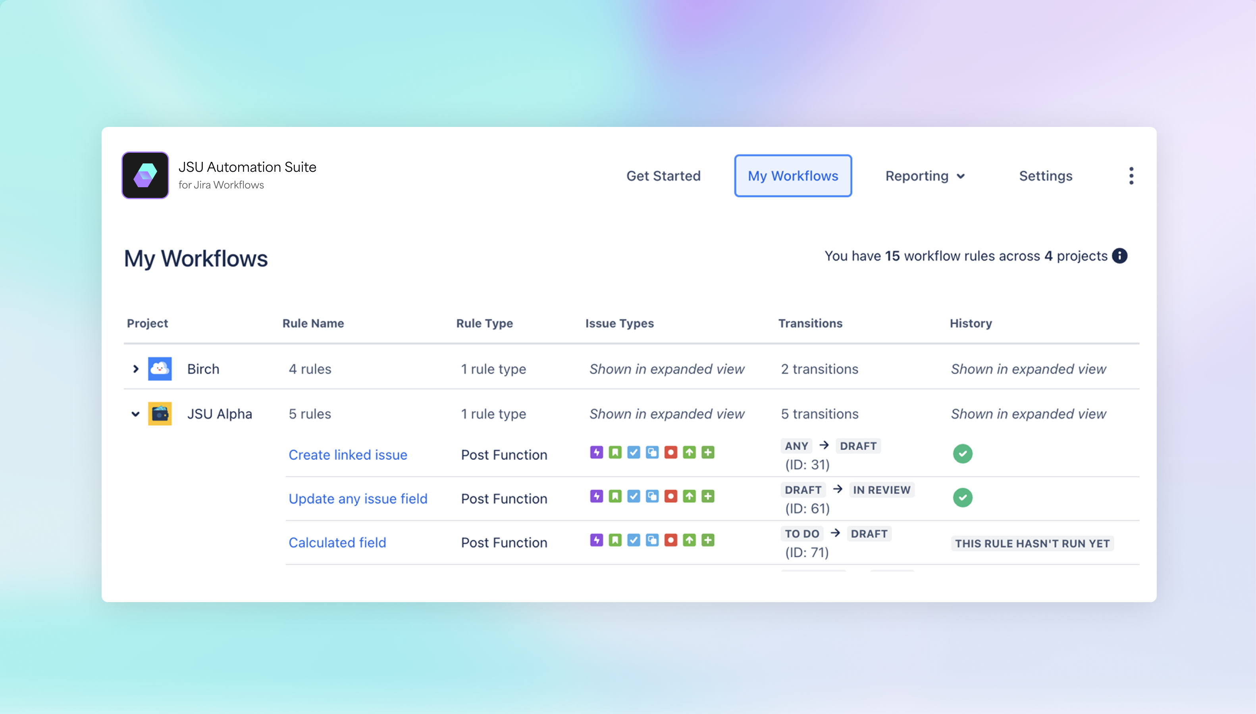Click purple epic icon in Create linked issue row
This screenshot has width=1256, height=714.
point(597,452)
